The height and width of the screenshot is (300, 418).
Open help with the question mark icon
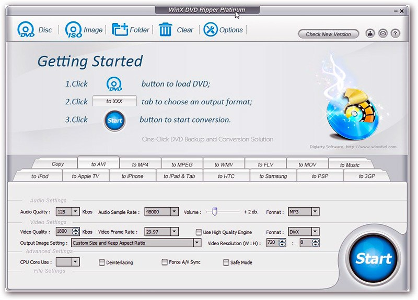point(395,33)
